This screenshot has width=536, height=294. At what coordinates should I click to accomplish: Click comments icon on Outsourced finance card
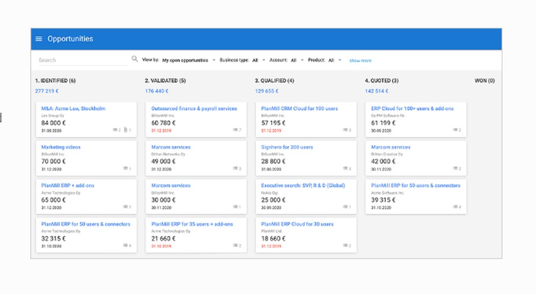(x=235, y=130)
